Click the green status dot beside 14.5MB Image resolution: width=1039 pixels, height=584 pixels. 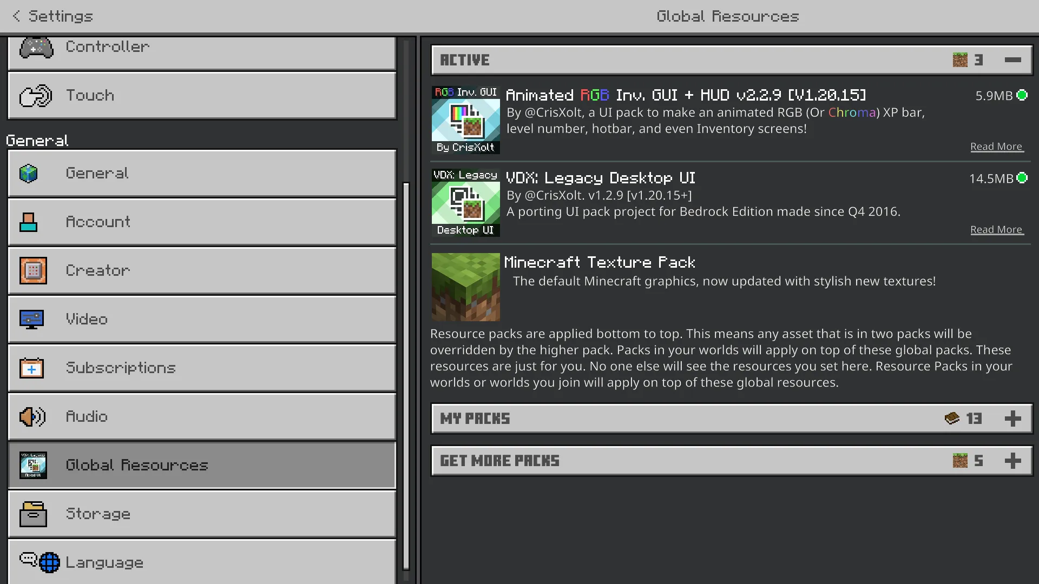1022,178
